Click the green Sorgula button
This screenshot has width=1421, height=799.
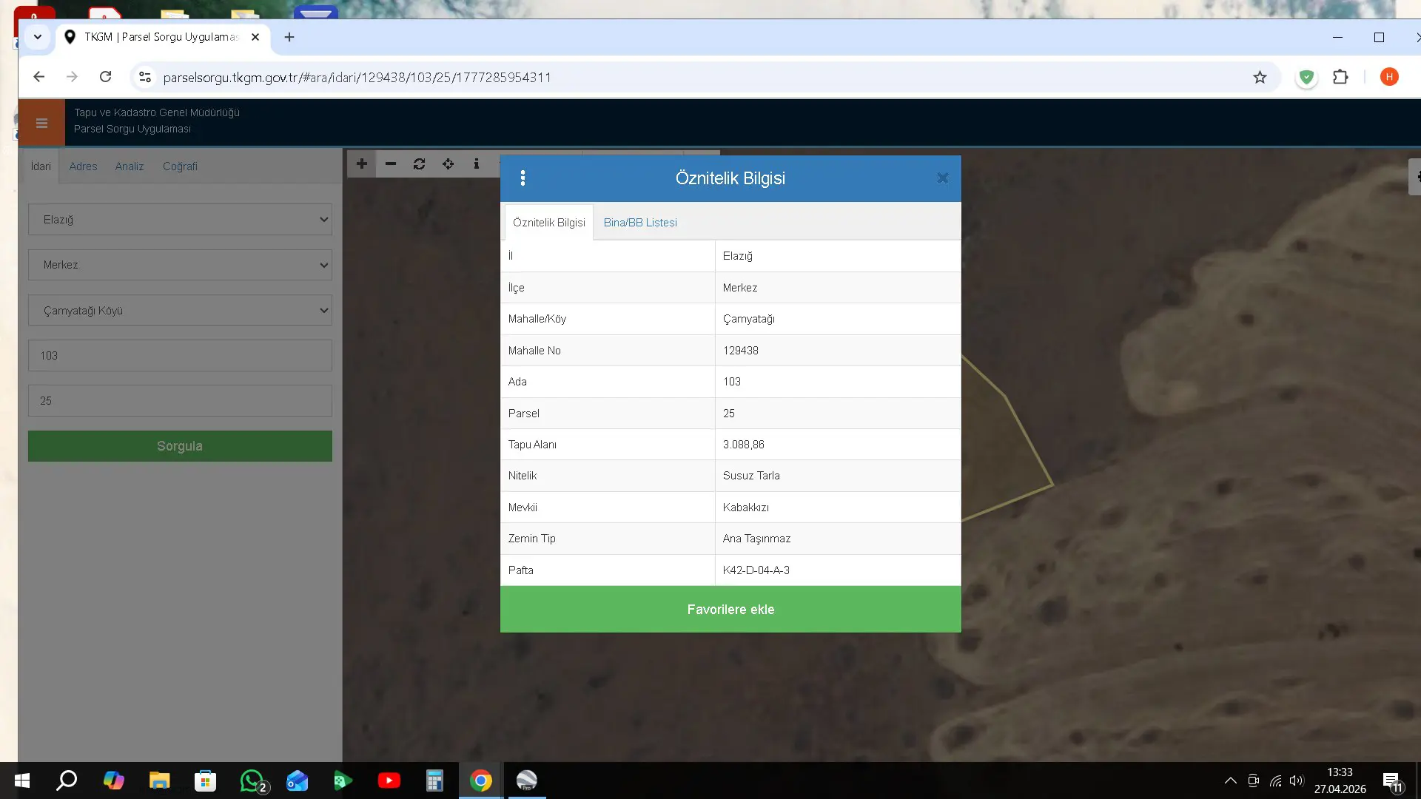(x=180, y=446)
